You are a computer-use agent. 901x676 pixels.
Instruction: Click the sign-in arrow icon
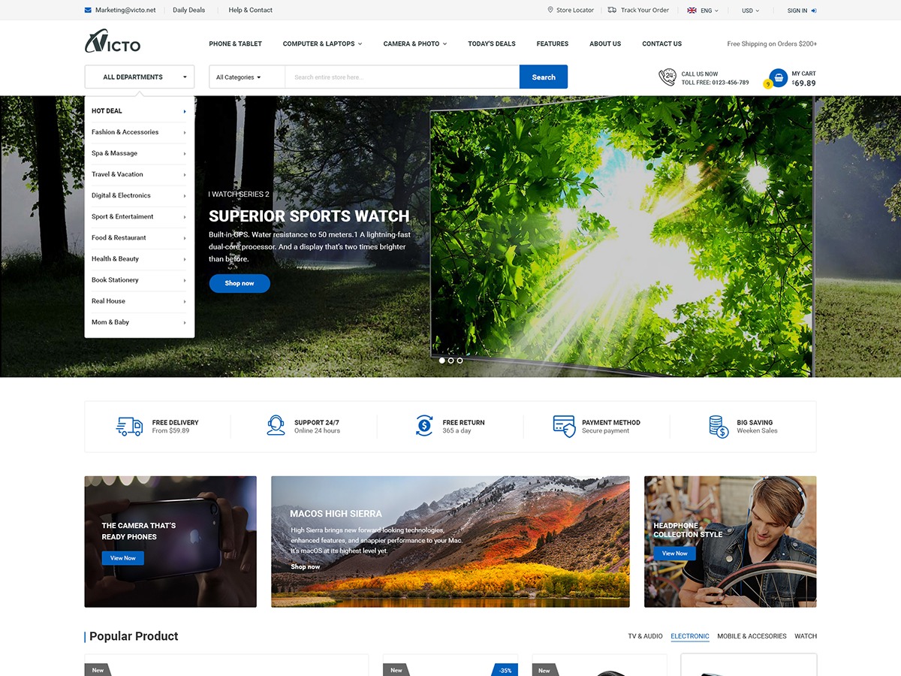pos(814,11)
